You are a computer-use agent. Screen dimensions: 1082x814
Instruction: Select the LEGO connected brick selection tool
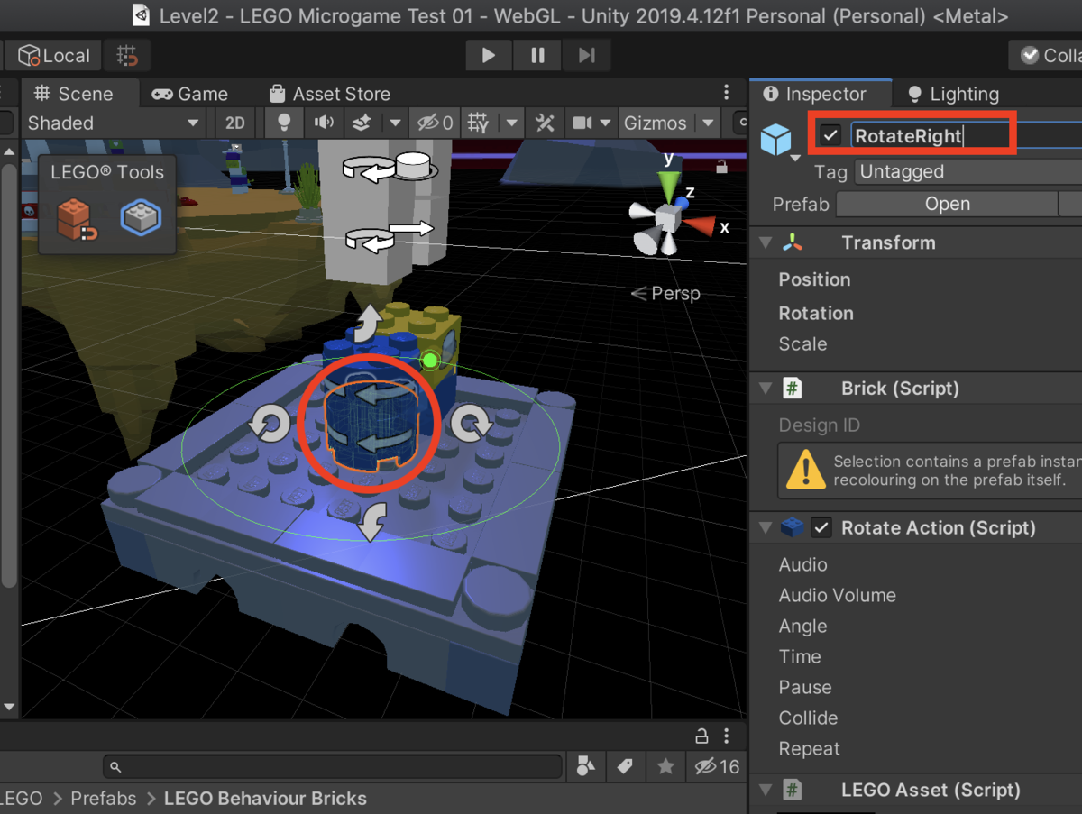click(141, 217)
